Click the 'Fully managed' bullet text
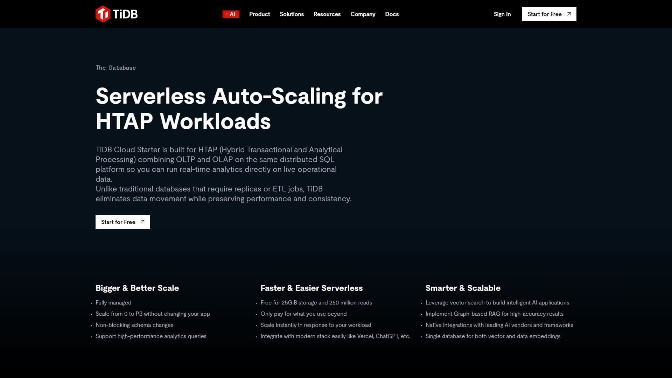 click(x=113, y=303)
